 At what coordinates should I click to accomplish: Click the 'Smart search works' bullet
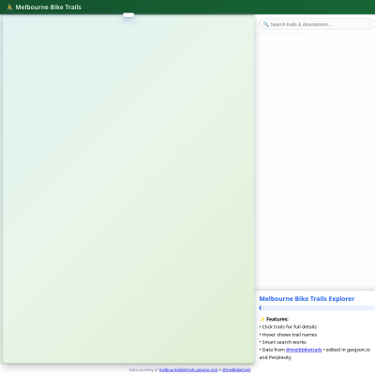click(x=283, y=342)
